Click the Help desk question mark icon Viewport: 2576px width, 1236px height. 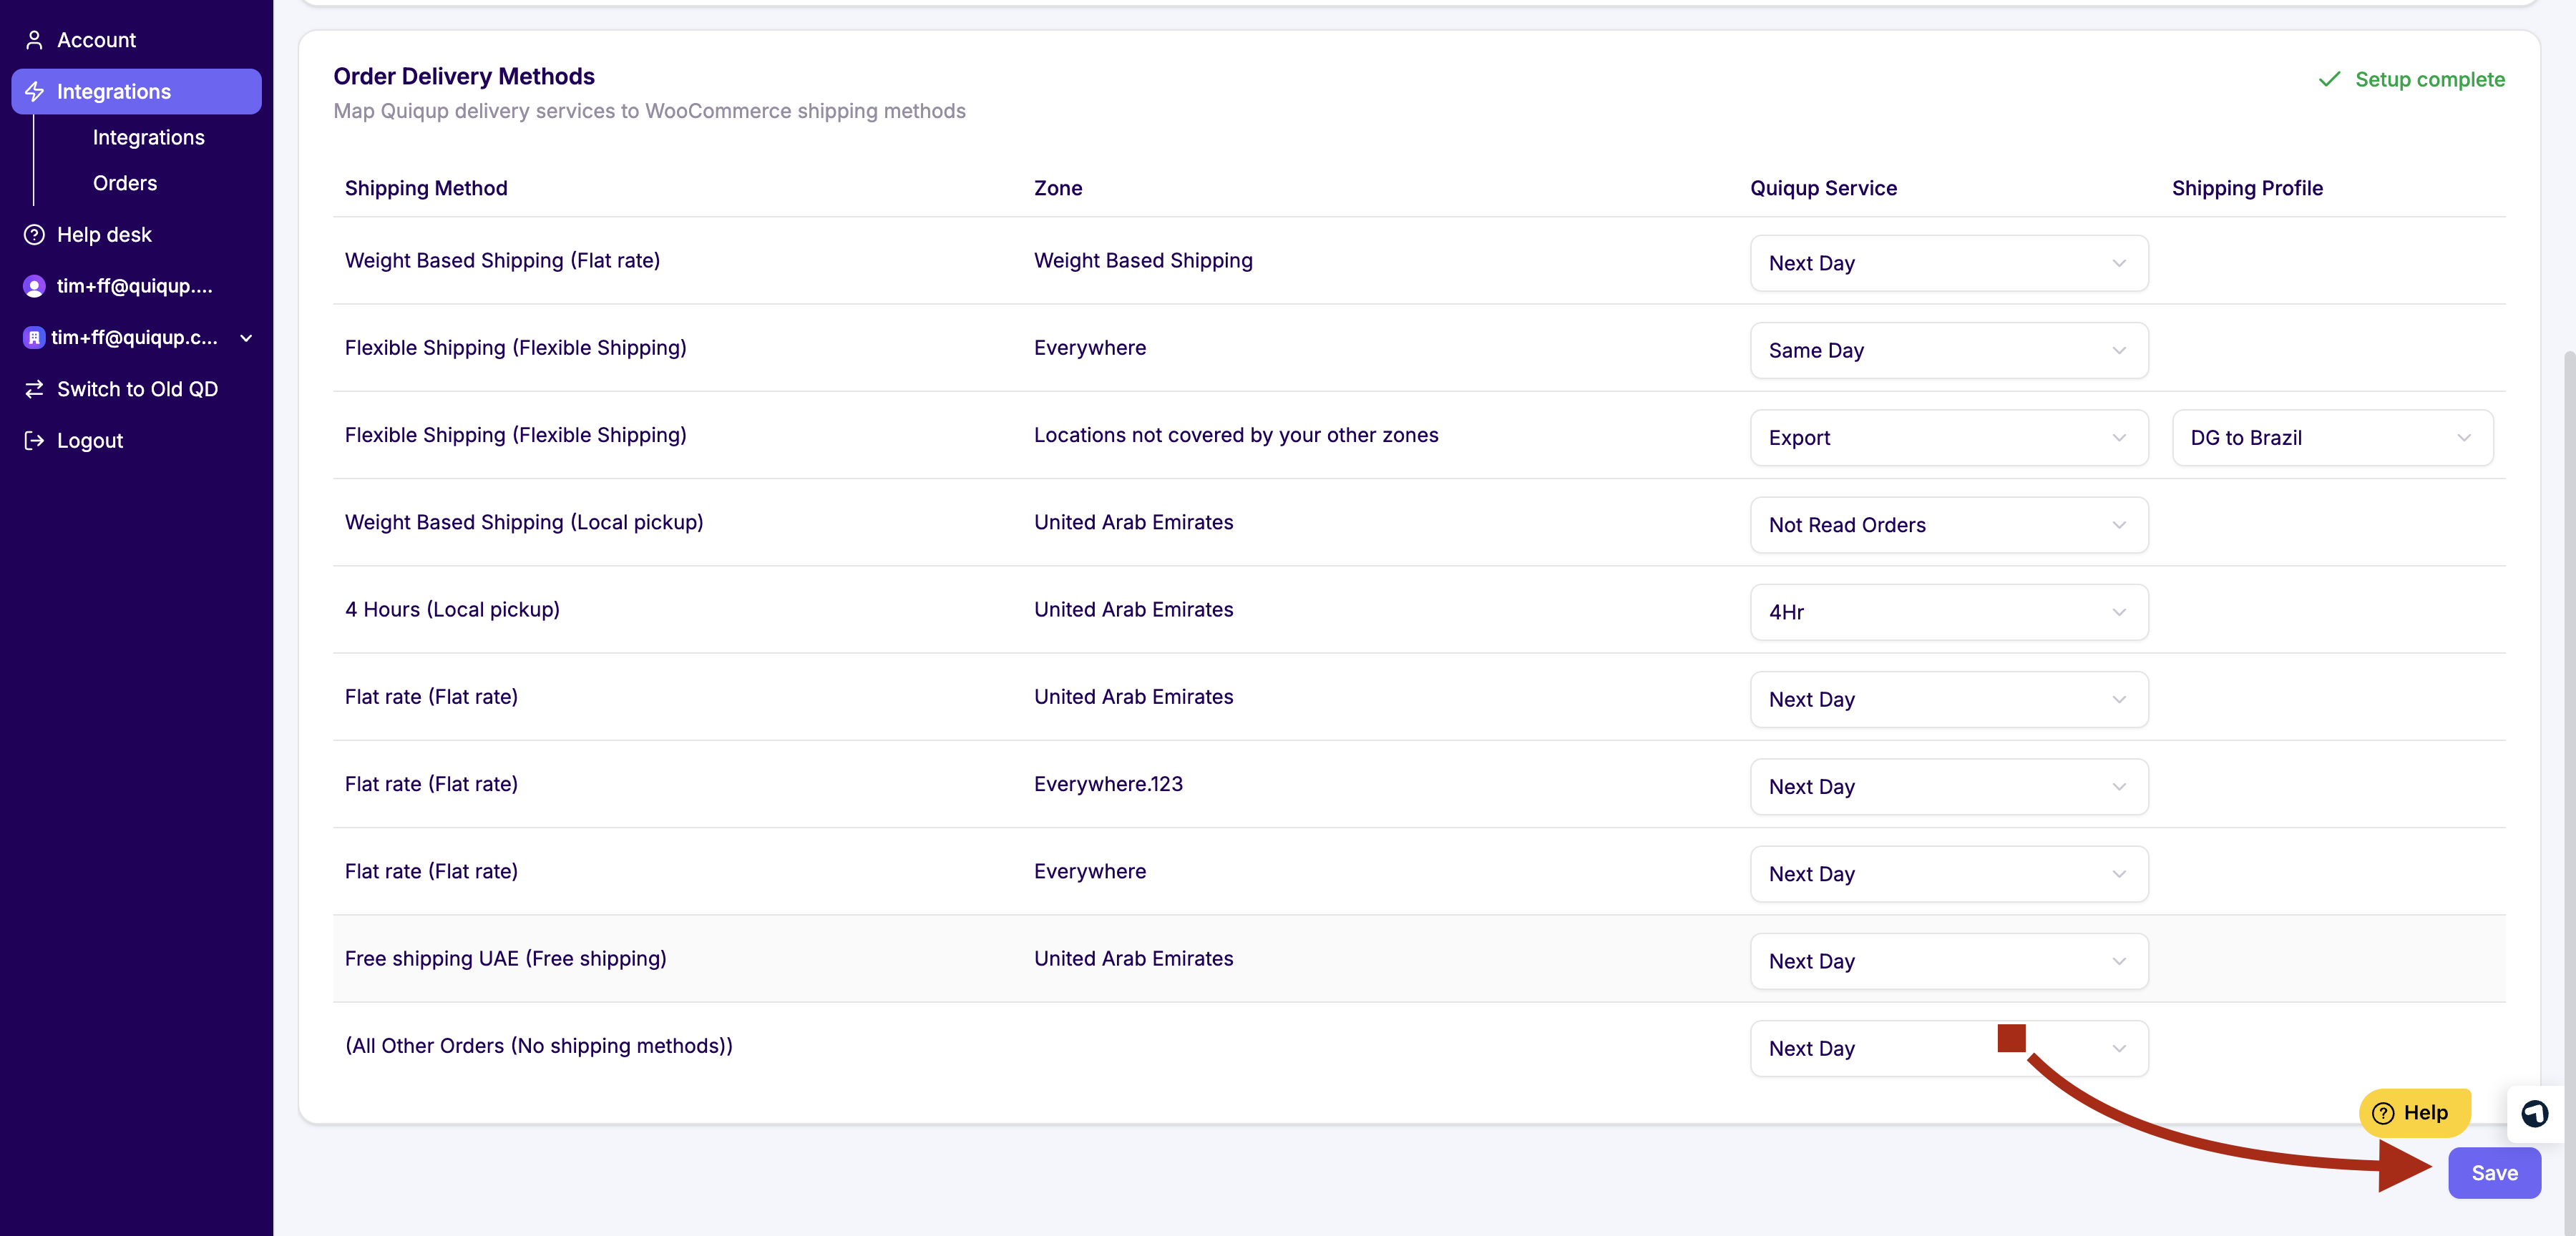pyautogui.click(x=34, y=234)
